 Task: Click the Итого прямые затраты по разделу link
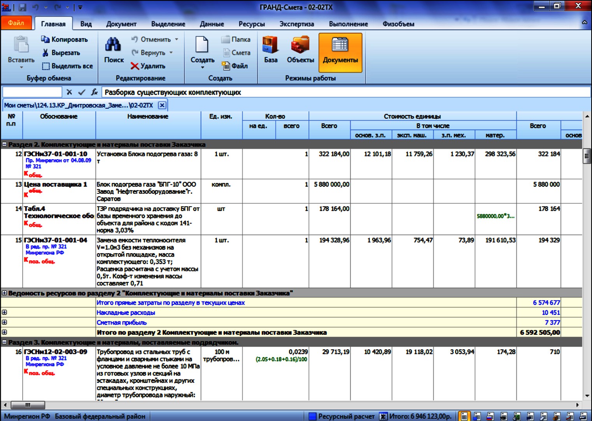point(171,303)
